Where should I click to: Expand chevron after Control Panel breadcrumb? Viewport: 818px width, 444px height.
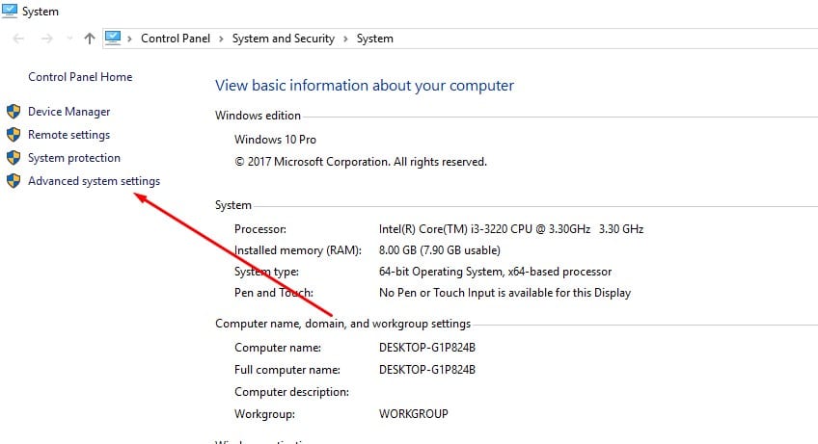221,39
